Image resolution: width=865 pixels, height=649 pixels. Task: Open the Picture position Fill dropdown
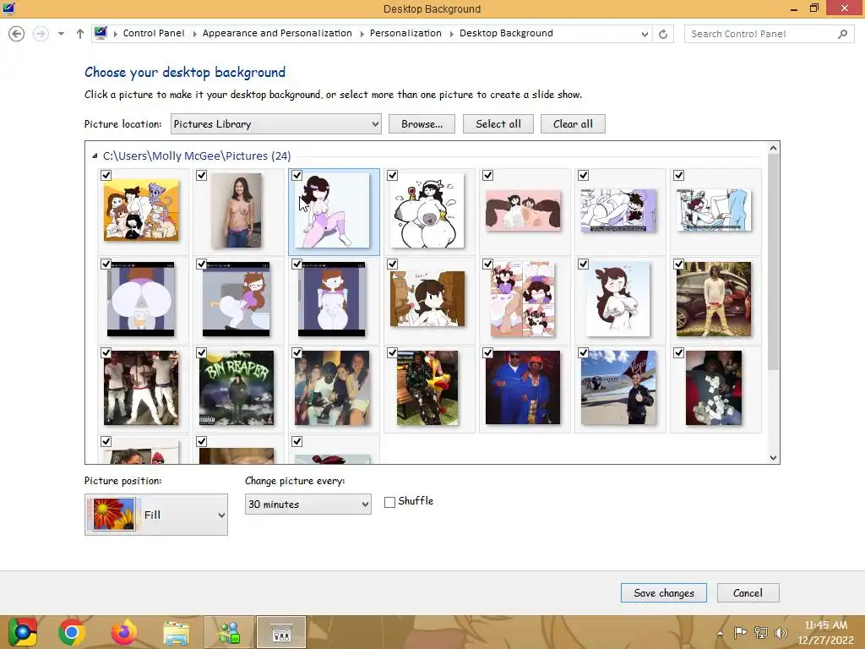tap(156, 515)
